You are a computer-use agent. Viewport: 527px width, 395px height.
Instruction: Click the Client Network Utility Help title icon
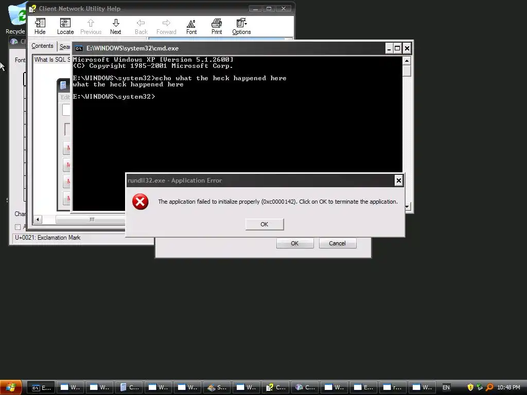coord(32,9)
